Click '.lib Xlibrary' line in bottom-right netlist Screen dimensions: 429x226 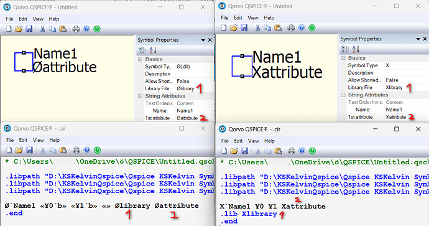249,214
